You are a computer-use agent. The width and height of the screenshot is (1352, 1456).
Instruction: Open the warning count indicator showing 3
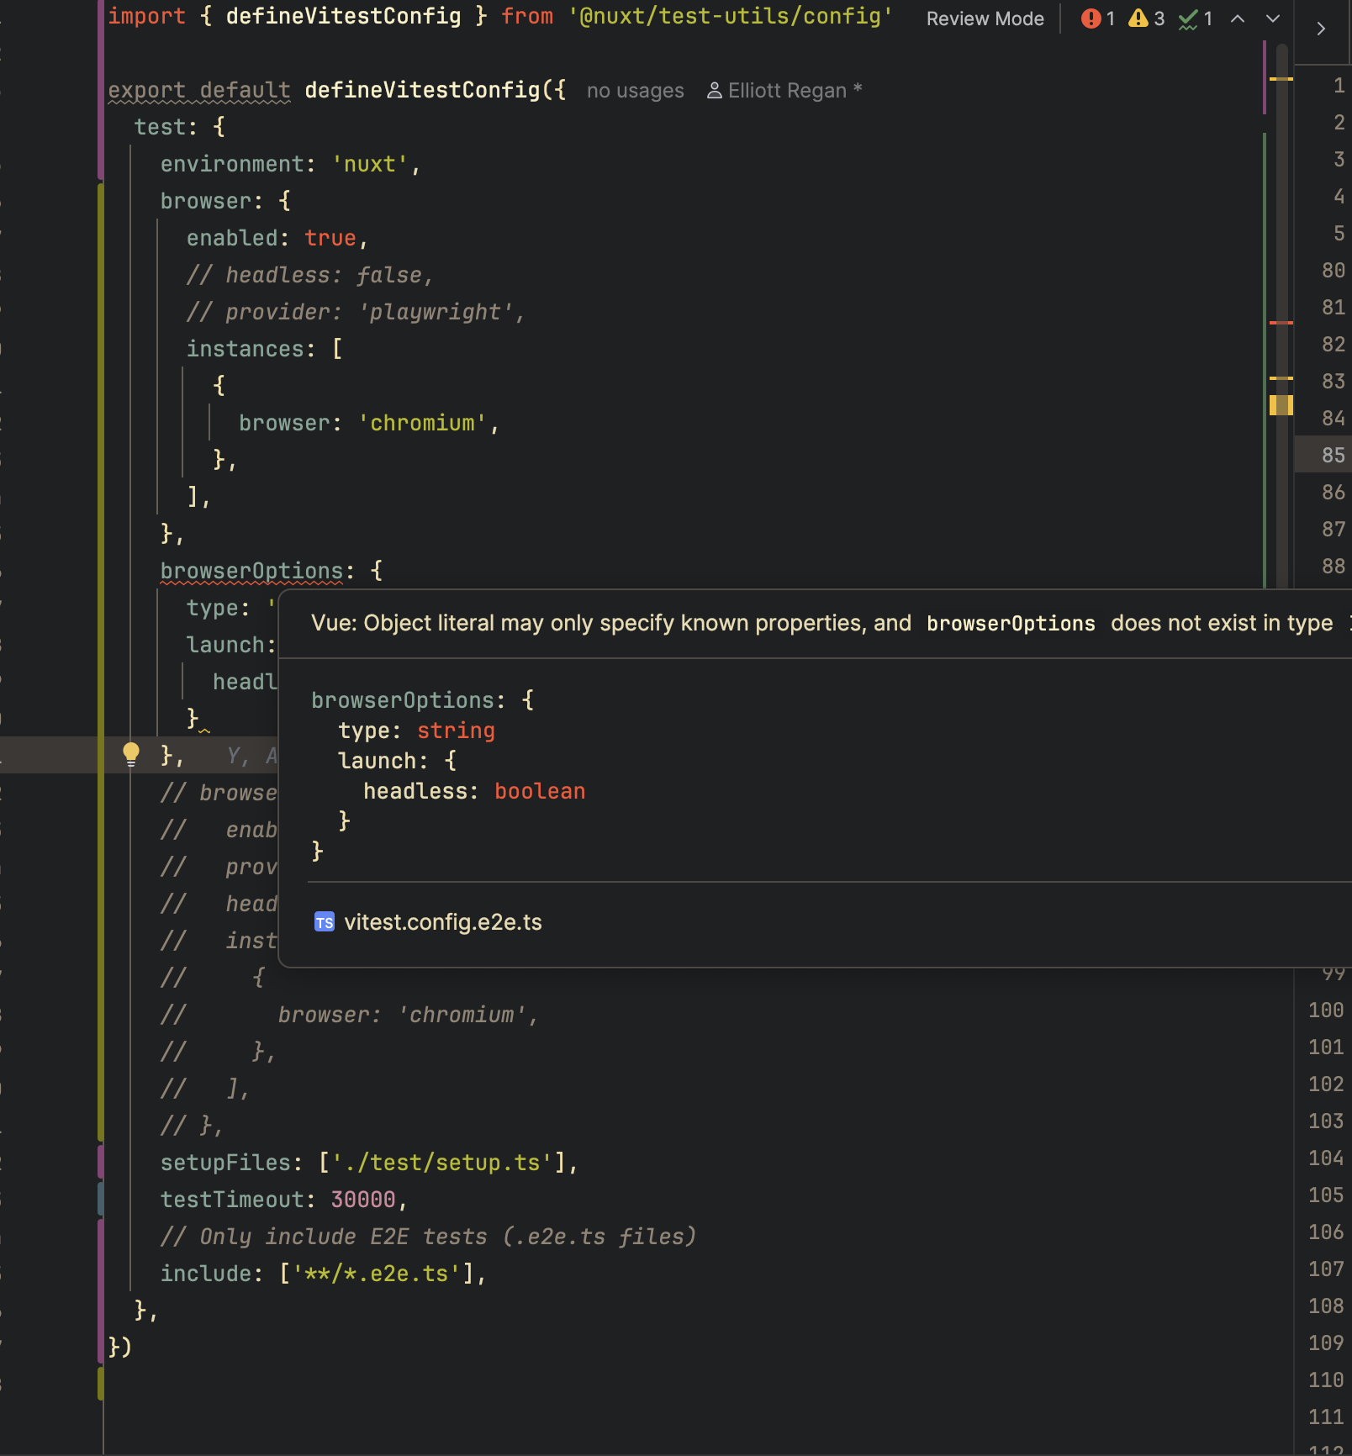pos(1146,18)
